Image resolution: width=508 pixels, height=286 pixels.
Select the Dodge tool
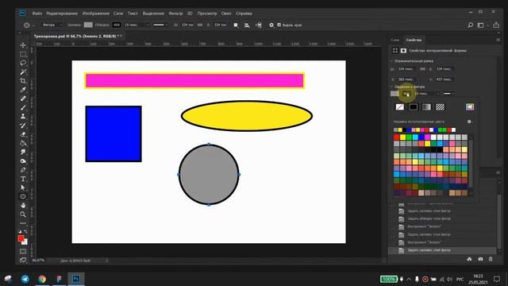pos(23,160)
